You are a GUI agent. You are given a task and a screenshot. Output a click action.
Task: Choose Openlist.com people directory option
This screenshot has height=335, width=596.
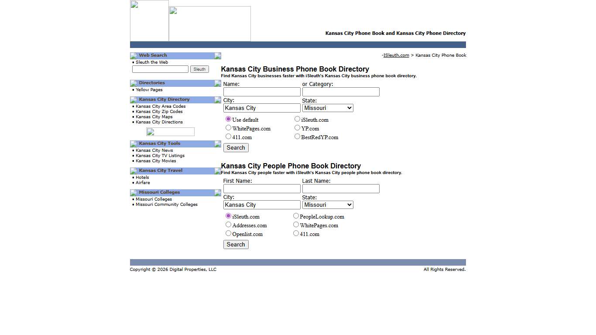228,233
